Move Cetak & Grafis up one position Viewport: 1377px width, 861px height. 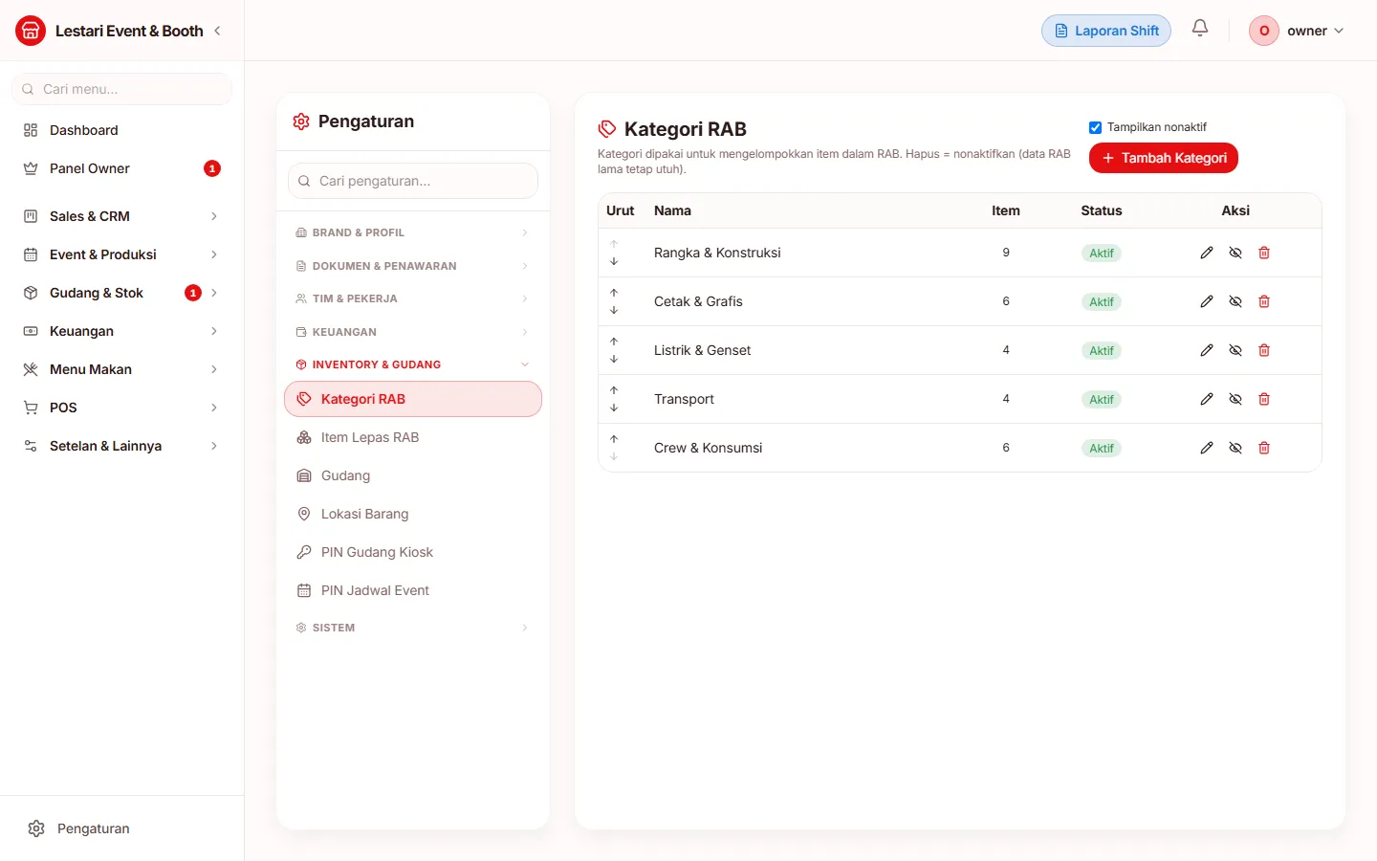[614, 293]
